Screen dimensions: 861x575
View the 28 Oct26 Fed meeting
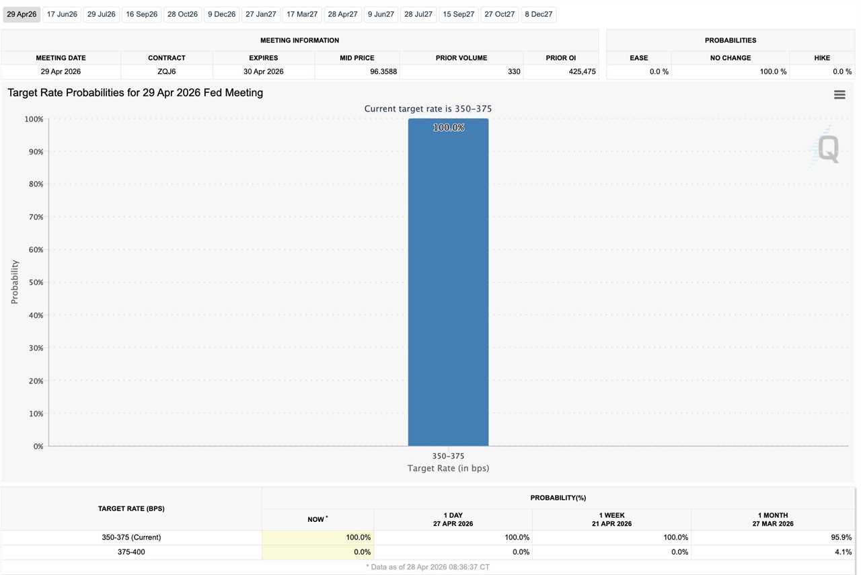click(182, 13)
